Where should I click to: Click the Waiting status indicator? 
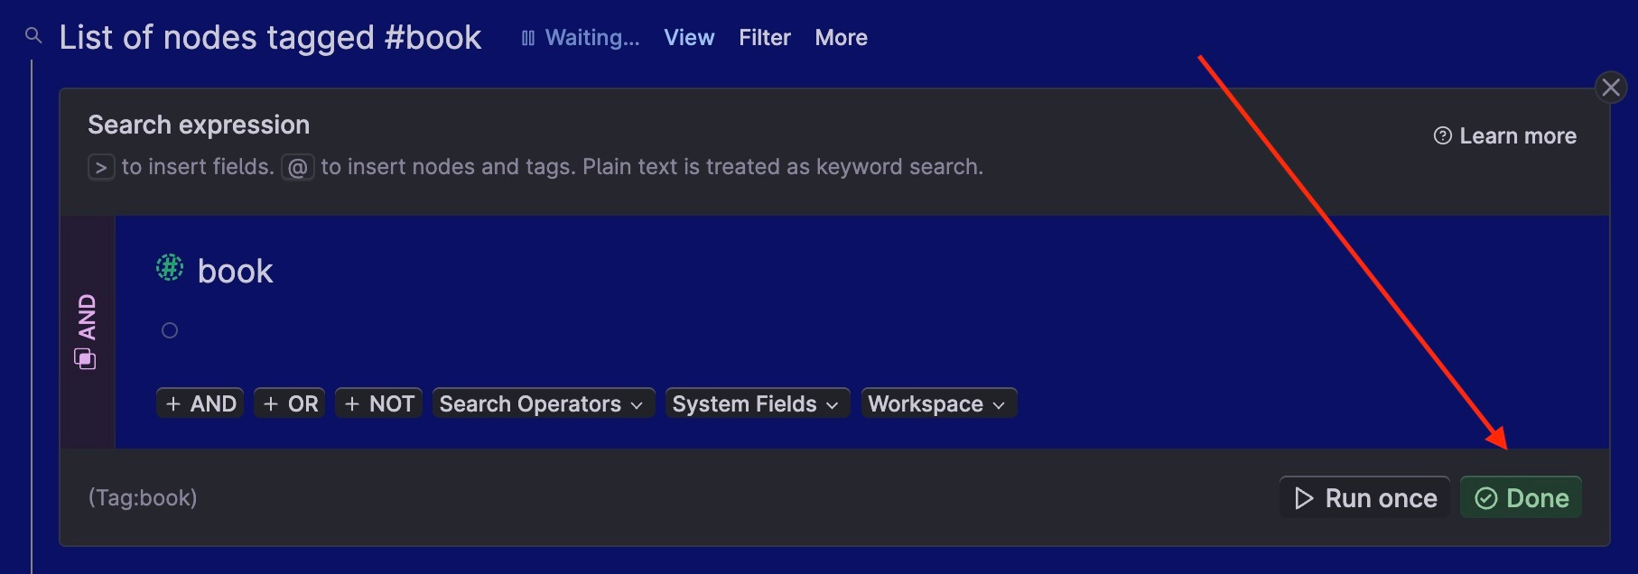click(x=581, y=38)
